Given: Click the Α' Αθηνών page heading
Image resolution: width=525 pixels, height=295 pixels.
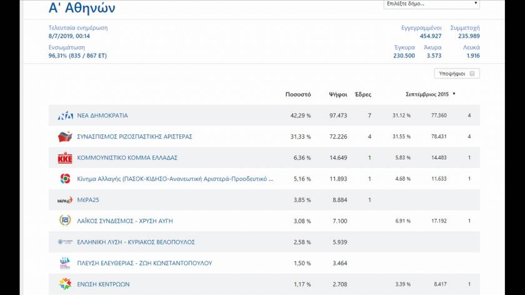Looking at the screenshot, I should click(x=82, y=8).
